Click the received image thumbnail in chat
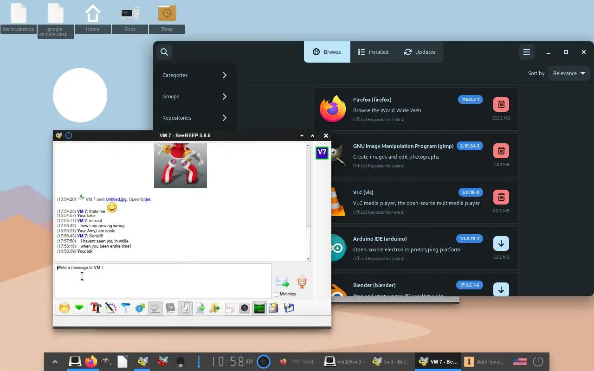 coord(181,166)
